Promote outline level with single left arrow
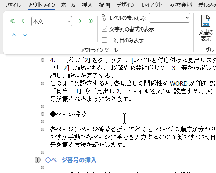 tap(25, 21)
